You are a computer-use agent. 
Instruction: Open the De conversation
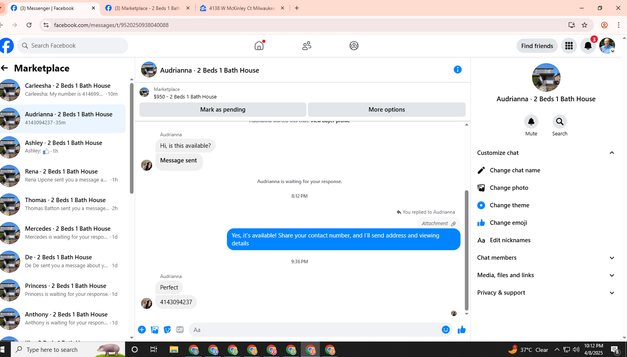tap(64, 262)
